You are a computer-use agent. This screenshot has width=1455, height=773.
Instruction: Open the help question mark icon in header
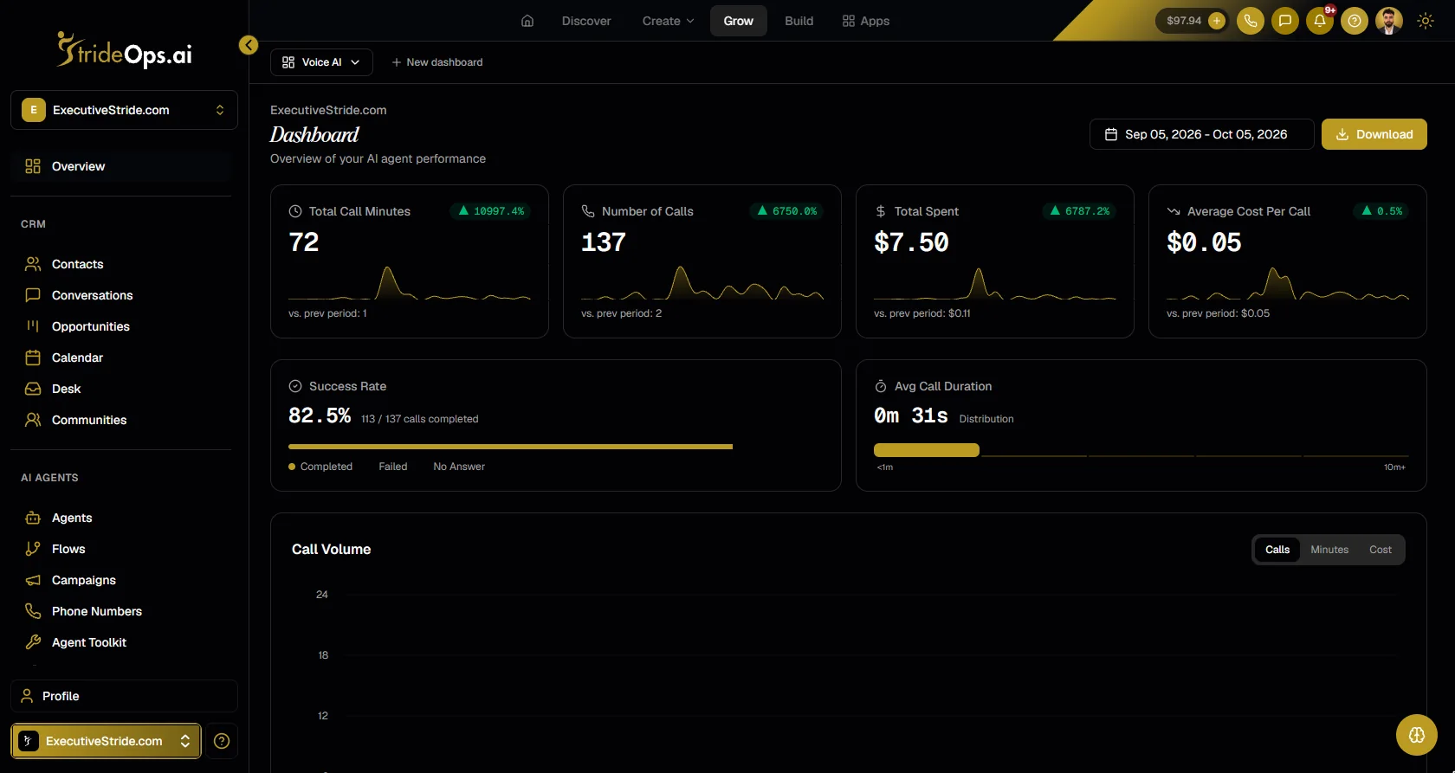[x=1355, y=21]
